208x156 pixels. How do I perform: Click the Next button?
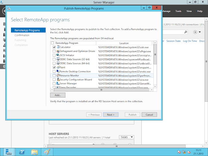(110, 115)
